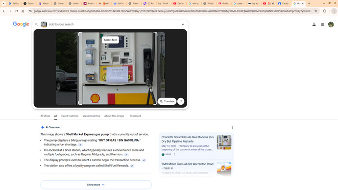Image resolution: width=338 pixels, height=190 pixels.
Task: Click the Shell logo in the pump image
Action: pyautogui.click(x=95, y=98)
